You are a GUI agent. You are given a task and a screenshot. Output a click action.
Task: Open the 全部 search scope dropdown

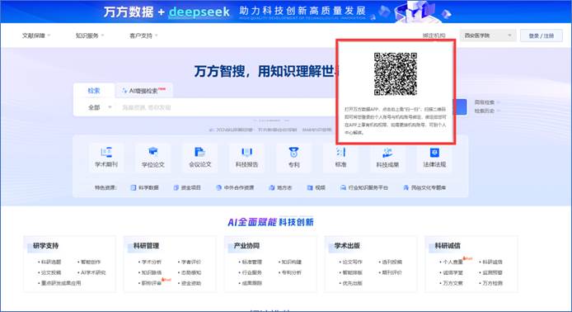click(x=100, y=107)
